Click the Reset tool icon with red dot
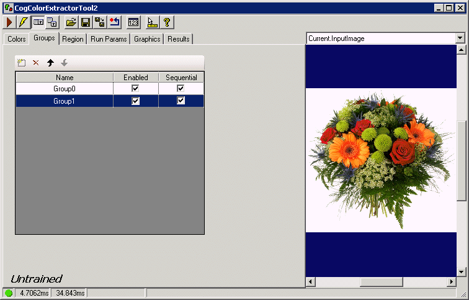The height and width of the screenshot is (300, 469). pyautogui.click(x=114, y=22)
